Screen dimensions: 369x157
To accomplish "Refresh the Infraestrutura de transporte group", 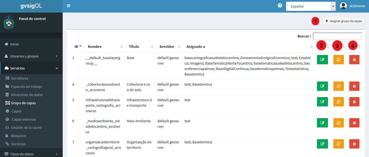I will point(338,102).
